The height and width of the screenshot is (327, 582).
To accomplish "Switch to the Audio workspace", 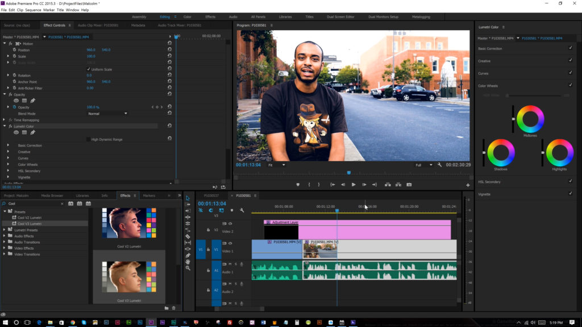I will point(233,16).
